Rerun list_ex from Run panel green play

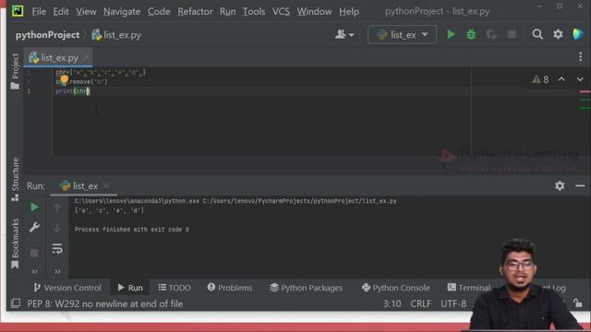(x=34, y=207)
